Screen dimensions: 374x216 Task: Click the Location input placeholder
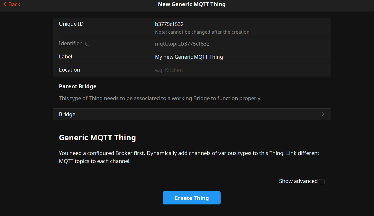click(x=169, y=70)
